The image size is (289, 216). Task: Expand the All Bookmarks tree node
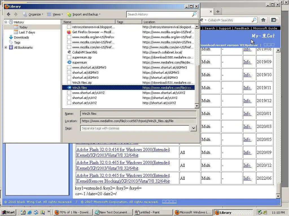click(6, 47)
